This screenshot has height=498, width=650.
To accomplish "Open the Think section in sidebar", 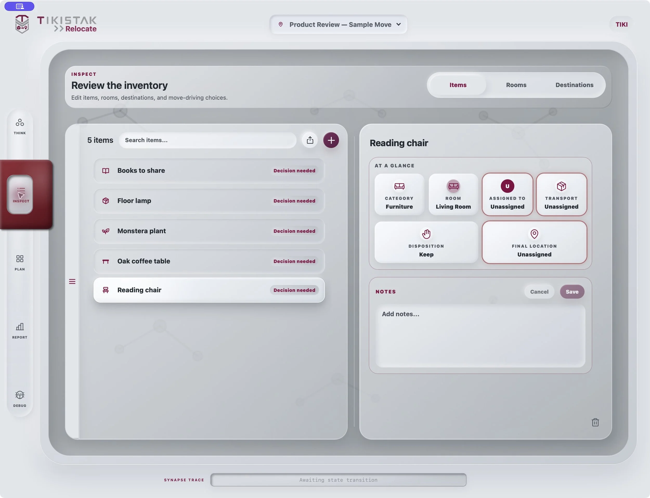I will point(19,127).
